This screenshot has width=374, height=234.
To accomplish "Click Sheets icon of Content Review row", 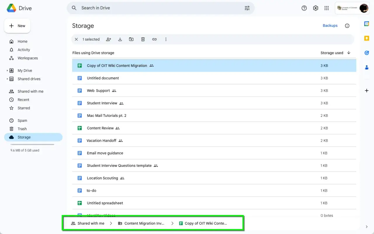I will click(79, 128).
